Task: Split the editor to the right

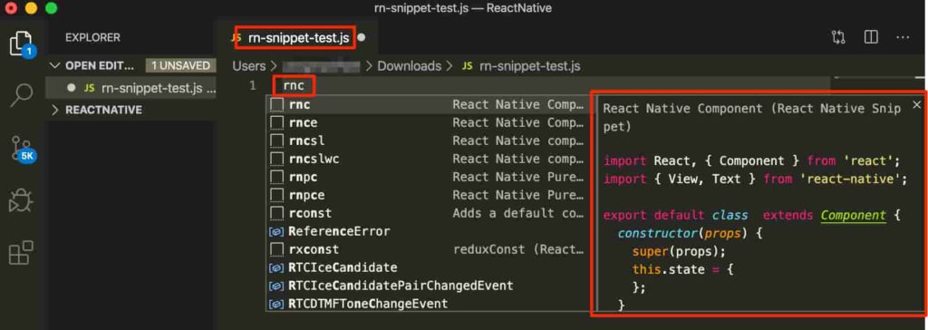Action: point(871,37)
